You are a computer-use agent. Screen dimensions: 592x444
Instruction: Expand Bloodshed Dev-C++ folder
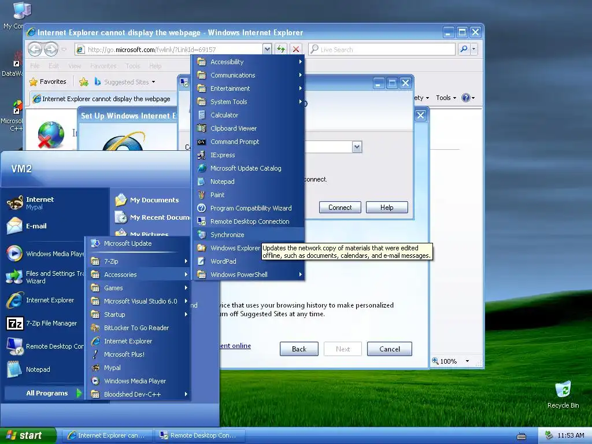pyautogui.click(x=138, y=394)
